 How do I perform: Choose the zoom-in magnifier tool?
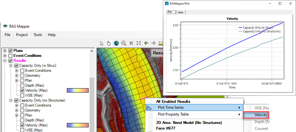point(124,43)
